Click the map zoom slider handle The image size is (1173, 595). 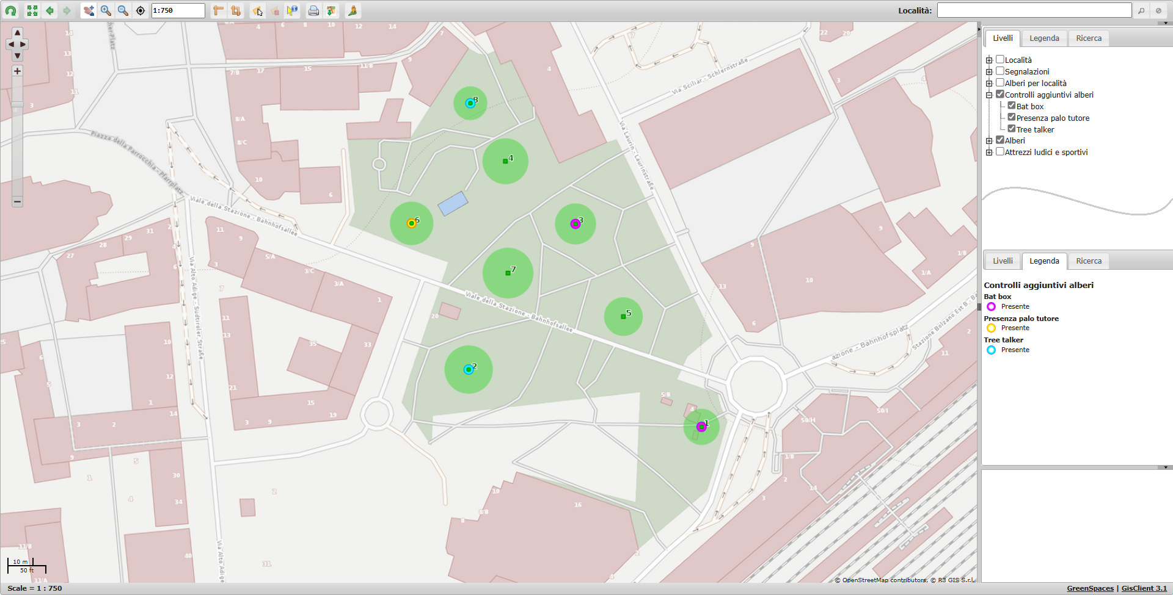17,104
